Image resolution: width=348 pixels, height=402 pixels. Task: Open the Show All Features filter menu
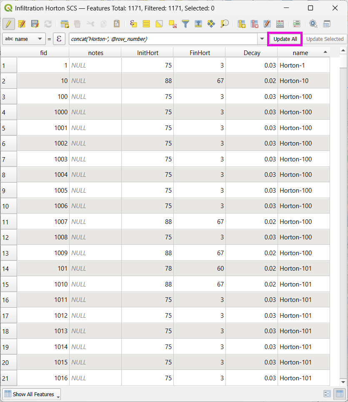[32, 394]
